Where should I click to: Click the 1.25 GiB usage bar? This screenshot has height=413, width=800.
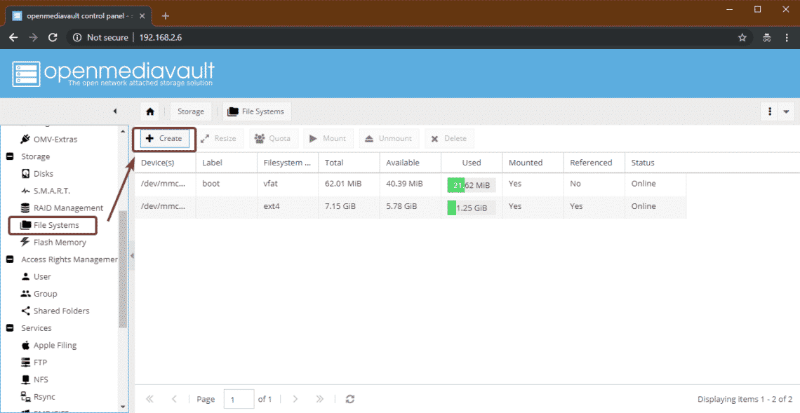pyautogui.click(x=472, y=208)
